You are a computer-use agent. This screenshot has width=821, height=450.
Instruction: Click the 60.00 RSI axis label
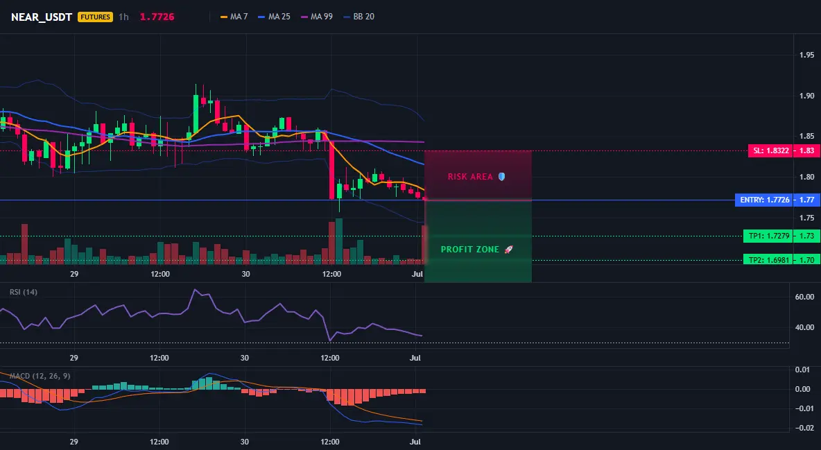[x=805, y=297]
